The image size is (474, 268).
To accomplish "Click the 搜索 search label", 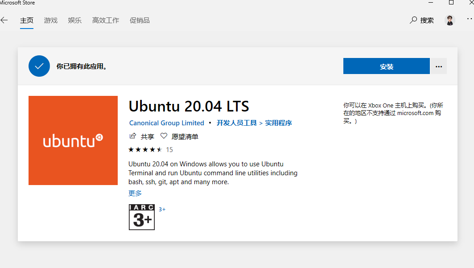I will coord(427,20).
